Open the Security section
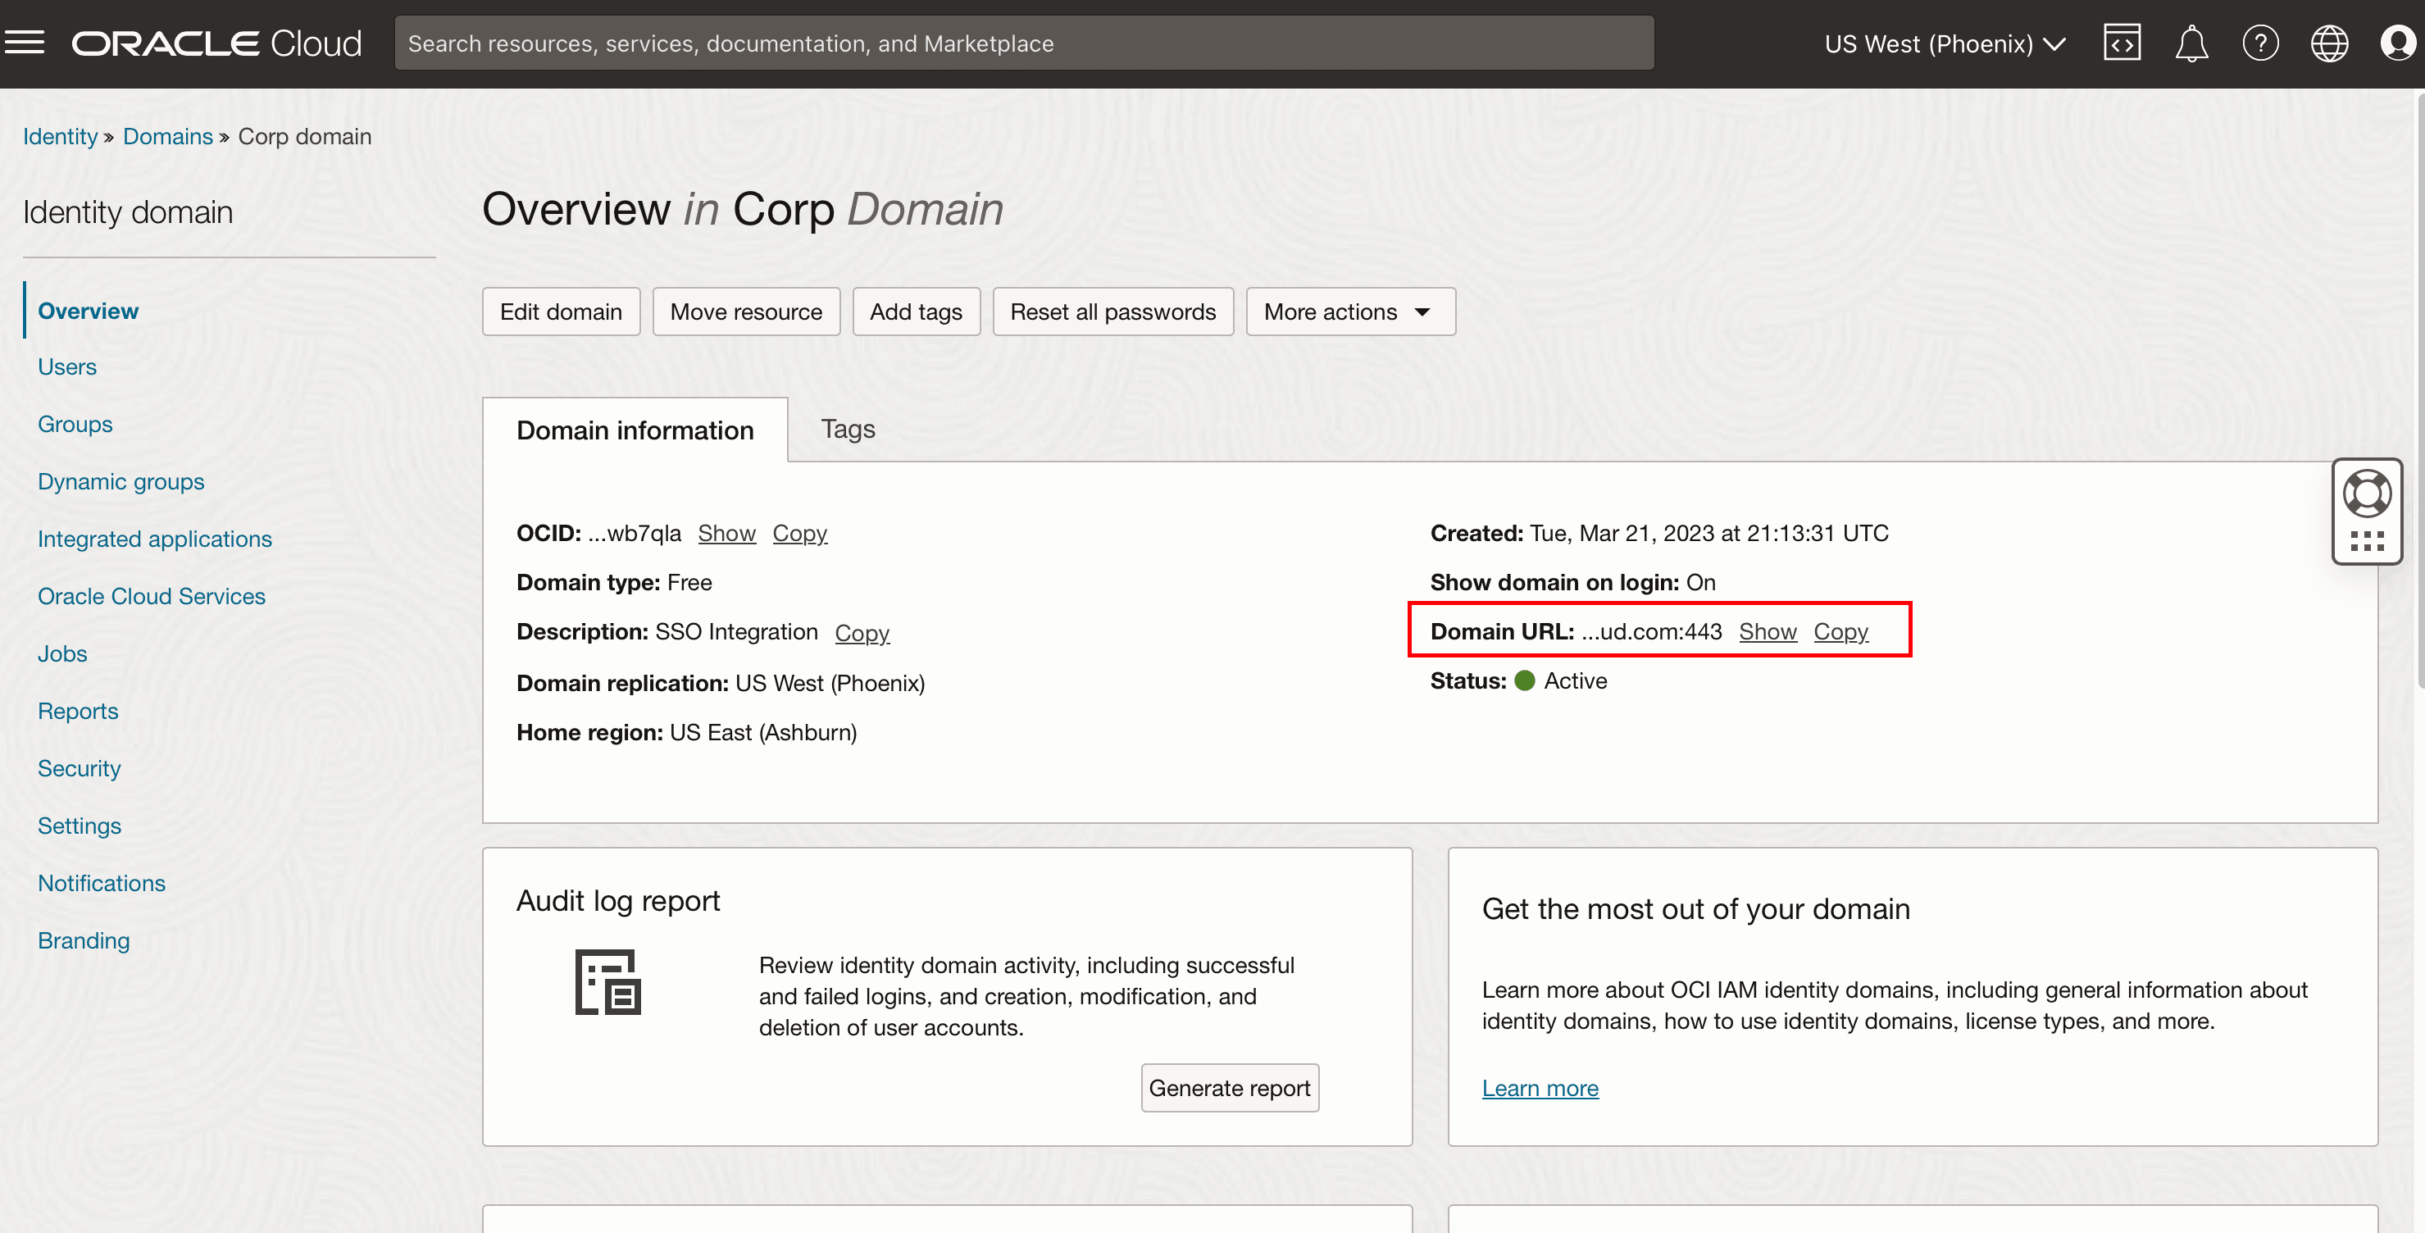 [x=79, y=769]
